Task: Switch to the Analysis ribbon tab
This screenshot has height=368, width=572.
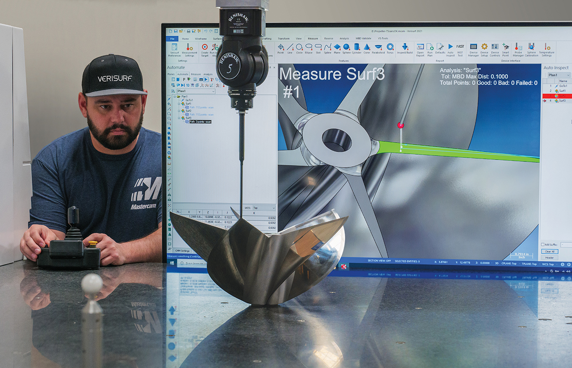Action: click(344, 38)
